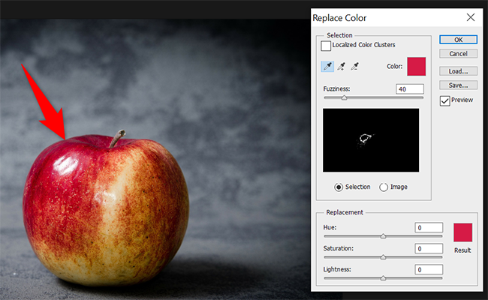Enable Localized Color Clusters checkbox
Viewport: 488px width, 300px height.
(326, 46)
